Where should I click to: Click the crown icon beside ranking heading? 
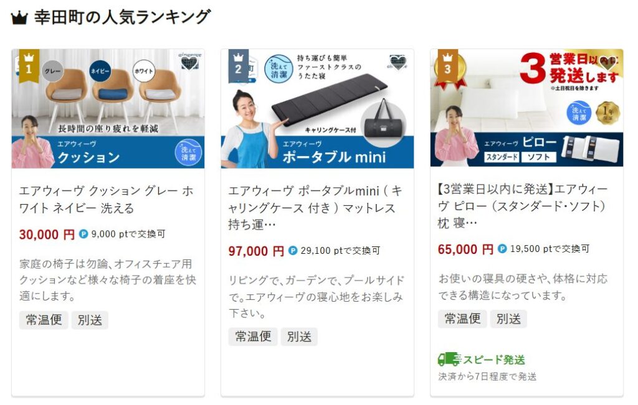click(19, 17)
